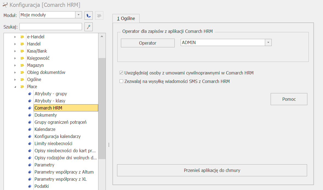Expand the Kasa/Bank tree node
The height and width of the screenshot is (190, 323).
tap(15, 51)
